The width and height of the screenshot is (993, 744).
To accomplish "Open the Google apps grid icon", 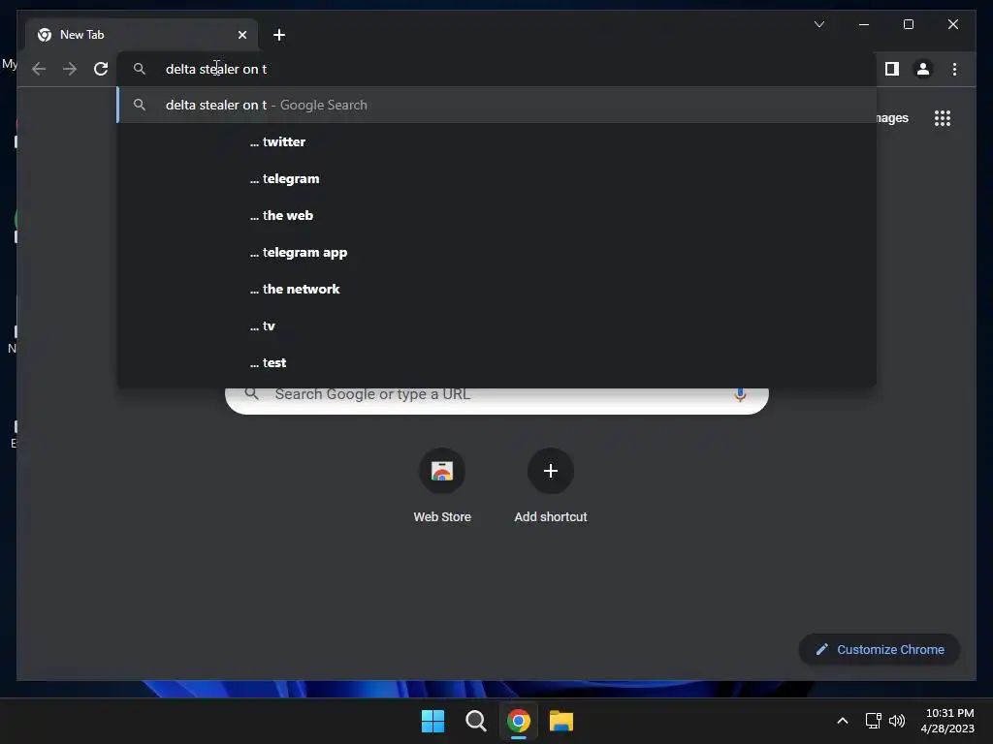I will pos(943,118).
